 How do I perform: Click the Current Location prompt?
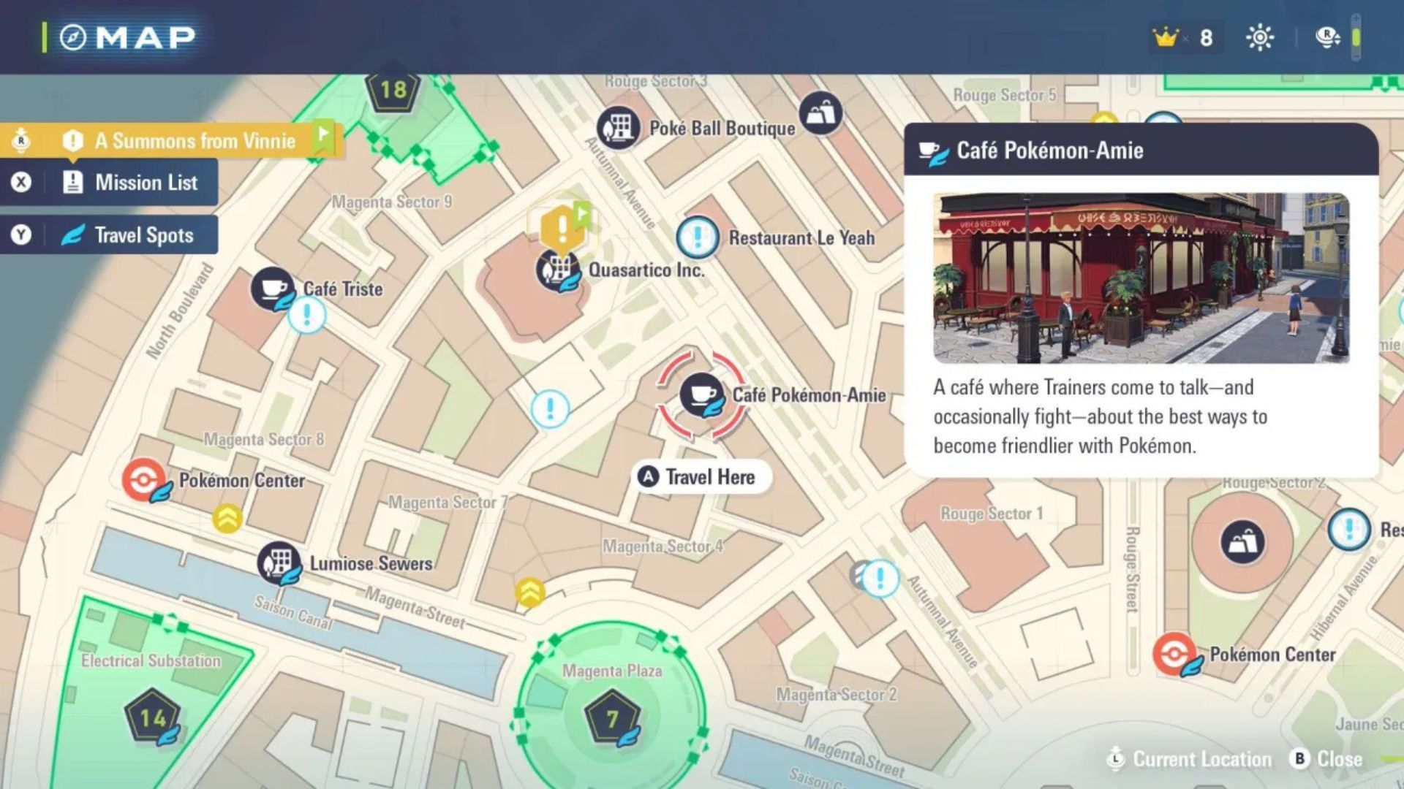click(x=1190, y=759)
